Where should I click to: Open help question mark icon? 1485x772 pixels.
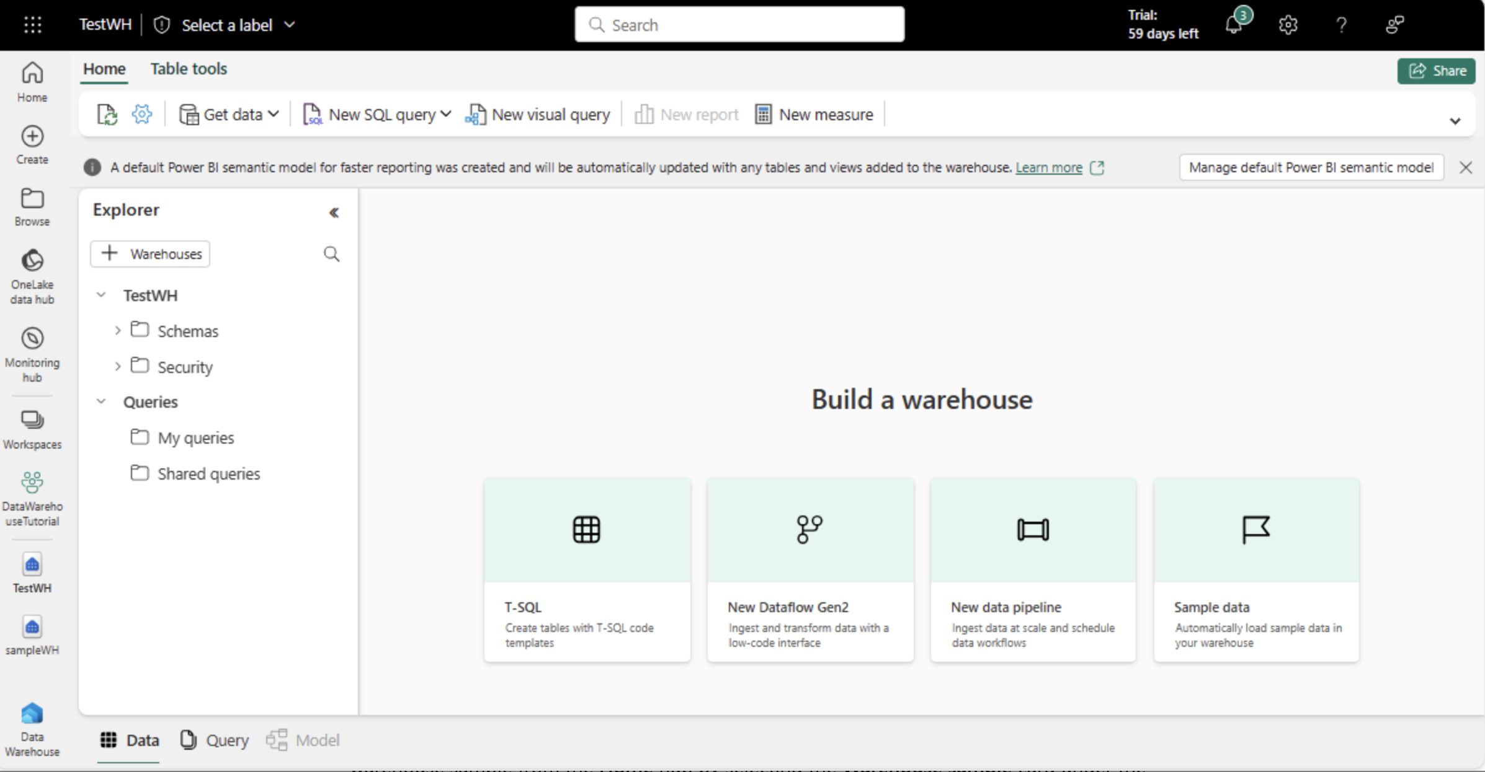tap(1342, 25)
